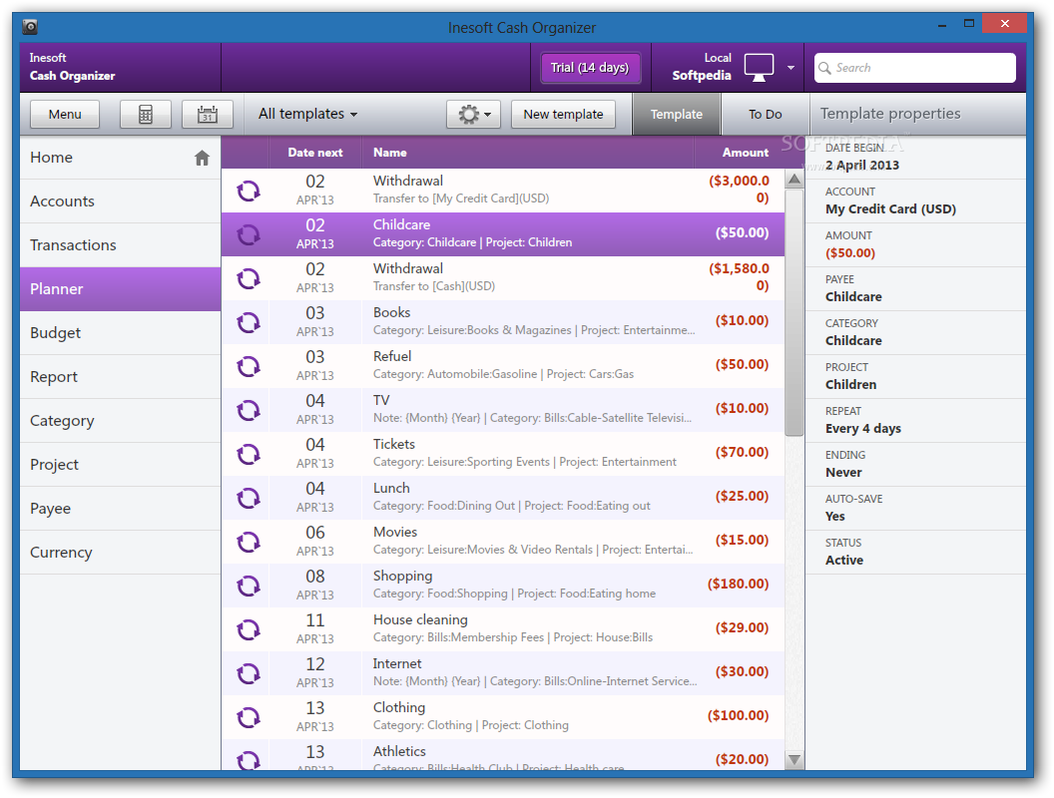
Task: Create a New template
Action: pos(563,114)
